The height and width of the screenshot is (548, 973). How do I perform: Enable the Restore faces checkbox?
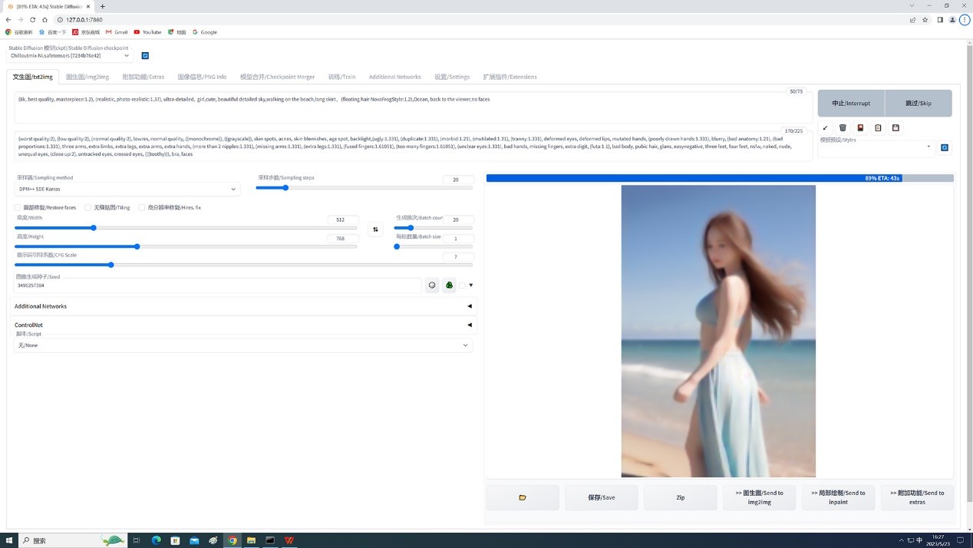(18, 207)
